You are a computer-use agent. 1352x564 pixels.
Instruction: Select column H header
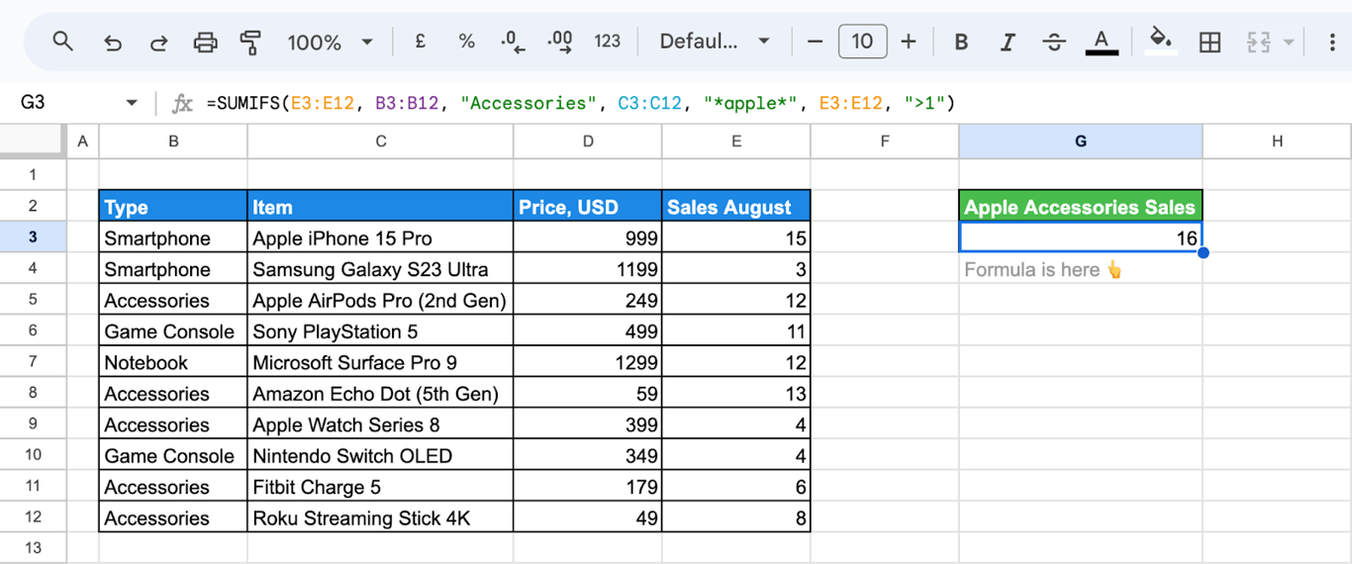coord(1277,141)
